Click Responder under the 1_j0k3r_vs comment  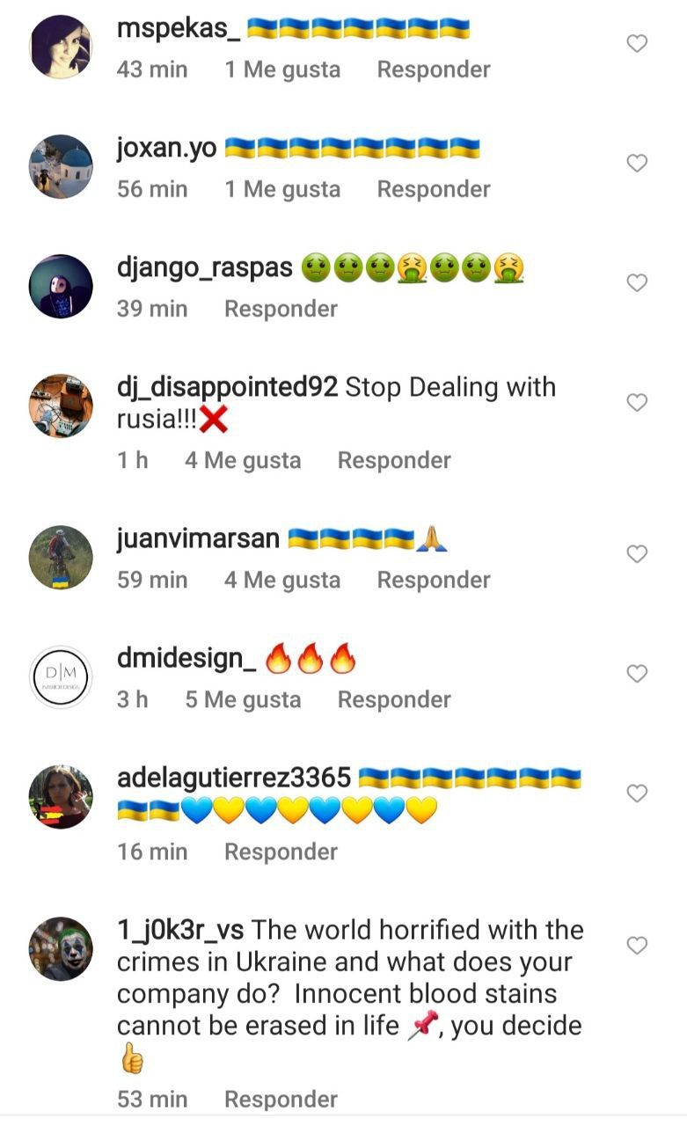[281, 1099]
